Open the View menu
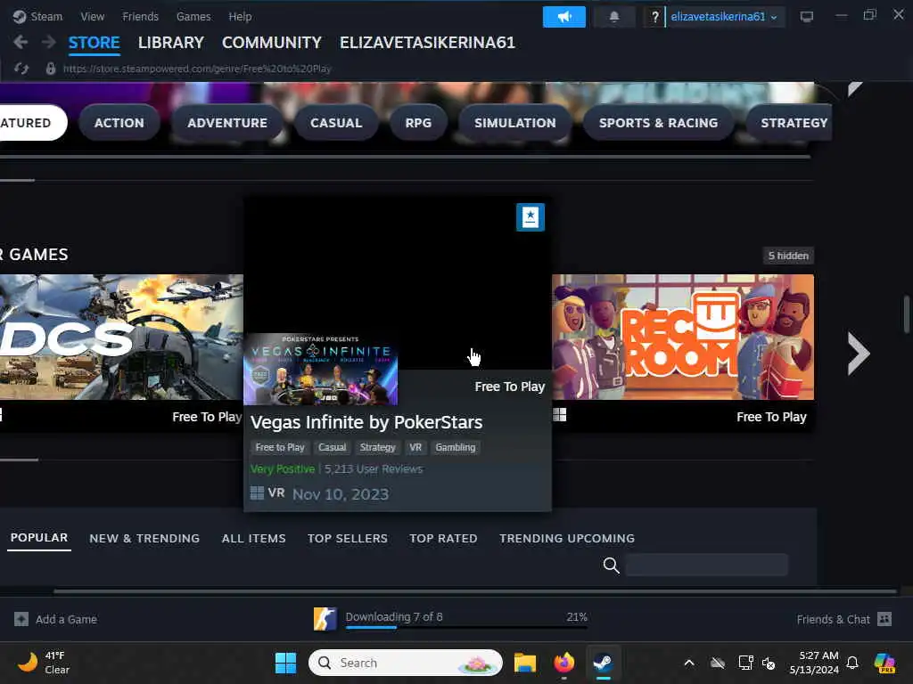913x684 pixels. click(93, 16)
